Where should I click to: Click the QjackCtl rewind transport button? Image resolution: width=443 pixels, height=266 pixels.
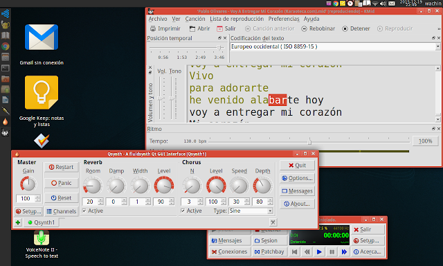point(307,251)
